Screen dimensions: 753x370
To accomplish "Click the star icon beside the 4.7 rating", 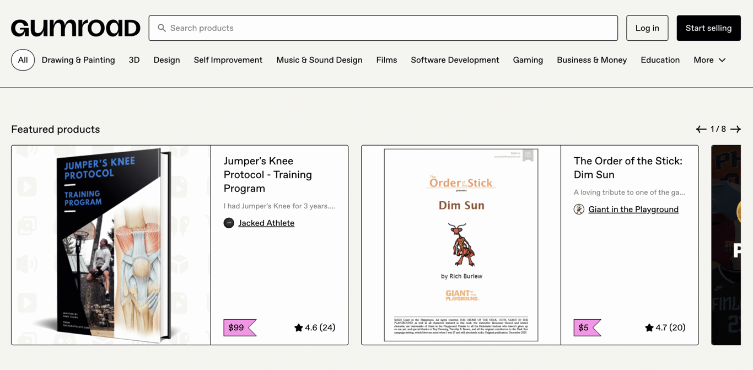I will pos(649,327).
